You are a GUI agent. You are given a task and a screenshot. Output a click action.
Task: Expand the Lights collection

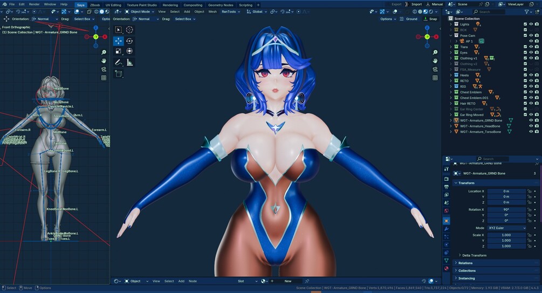(x=451, y=24)
